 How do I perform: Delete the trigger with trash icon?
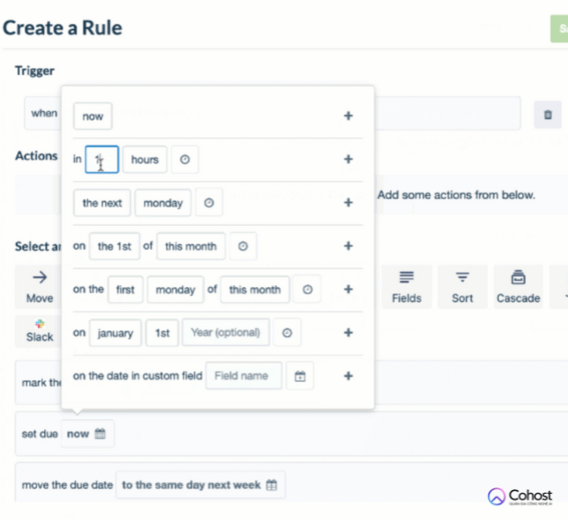[x=547, y=115]
